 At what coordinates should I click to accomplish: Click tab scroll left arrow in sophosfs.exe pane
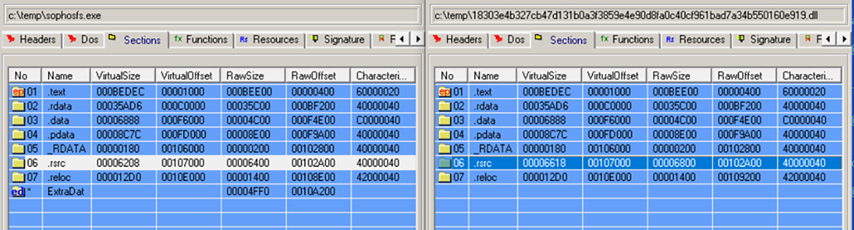pyautogui.click(x=402, y=39)
